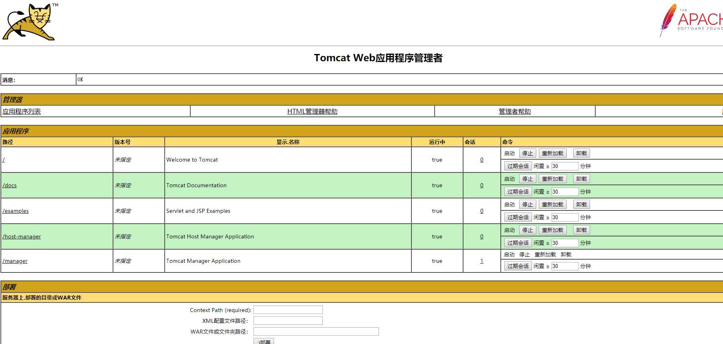Click the Context Path (required) input field
Image resolution: width=723 pixels, height=344 pixels.
(288, 310)
